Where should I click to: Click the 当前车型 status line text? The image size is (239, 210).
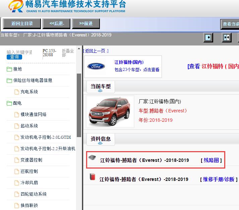click(56, 35)
